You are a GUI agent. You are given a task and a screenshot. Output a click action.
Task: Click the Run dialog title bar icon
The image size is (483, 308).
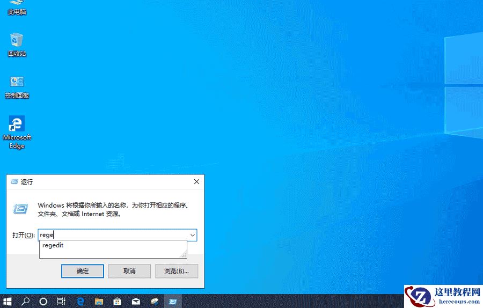point(14,182)
